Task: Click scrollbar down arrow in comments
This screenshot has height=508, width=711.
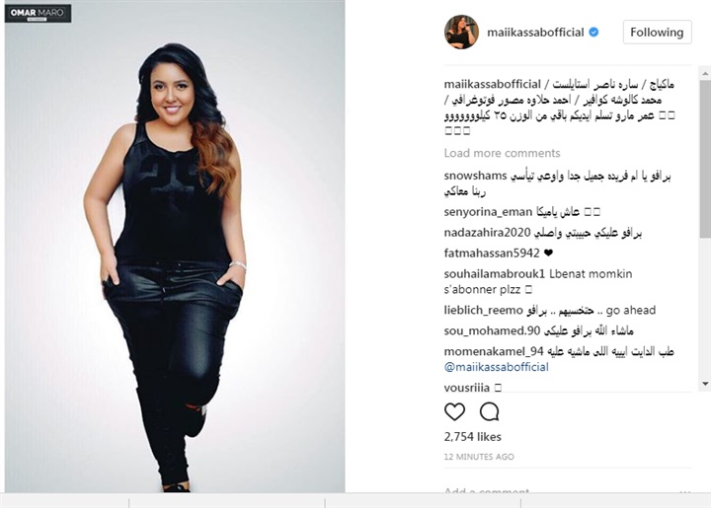Action: click(705, 384)
